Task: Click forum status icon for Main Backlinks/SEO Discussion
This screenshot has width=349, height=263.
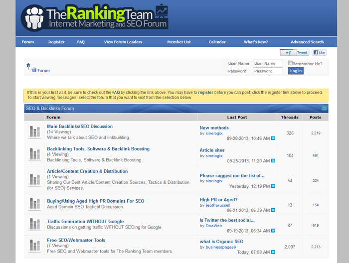Action: pos(35,132)
